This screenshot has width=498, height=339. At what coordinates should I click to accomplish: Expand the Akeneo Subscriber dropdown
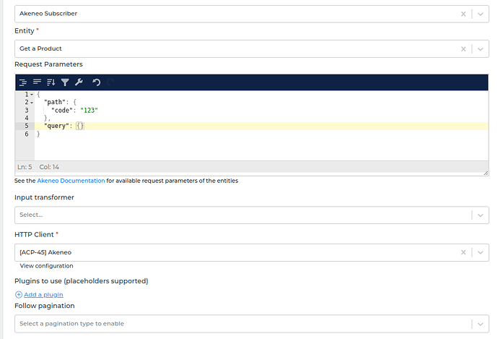pos(480,14)
